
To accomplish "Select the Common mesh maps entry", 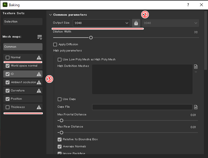I will coord(23,47).
